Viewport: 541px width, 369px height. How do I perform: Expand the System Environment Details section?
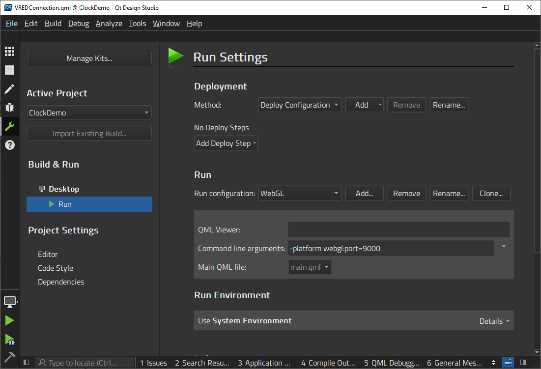tap(494, 321)
